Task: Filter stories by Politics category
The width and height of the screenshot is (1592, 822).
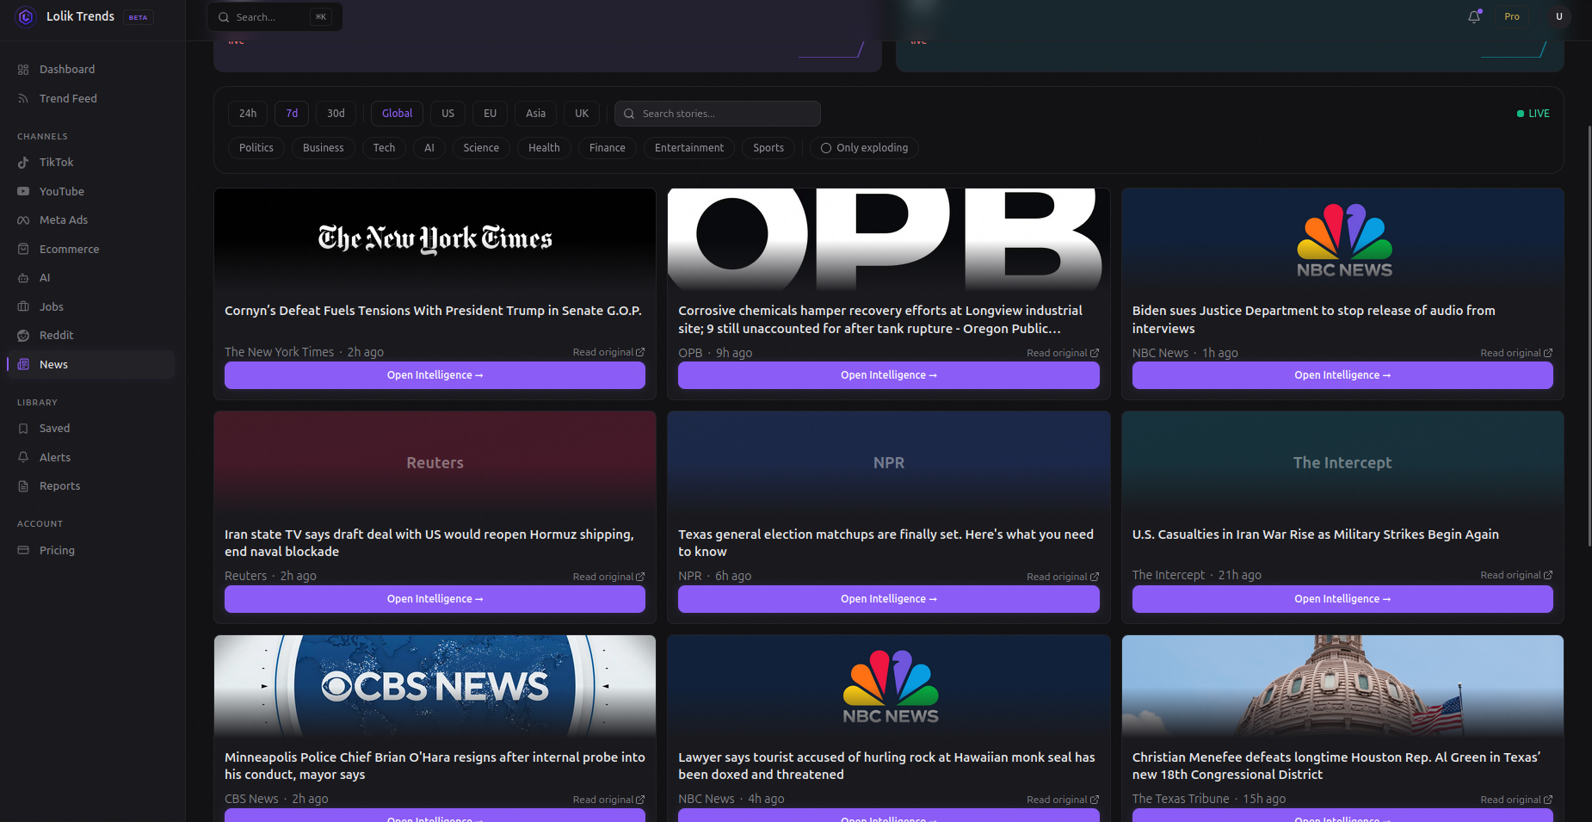Action: (256, 148)
